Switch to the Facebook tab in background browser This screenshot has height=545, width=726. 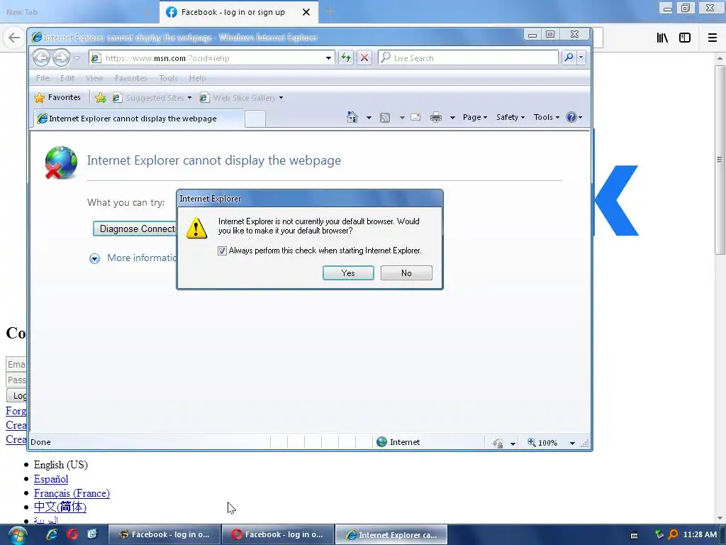click(233, 12)
